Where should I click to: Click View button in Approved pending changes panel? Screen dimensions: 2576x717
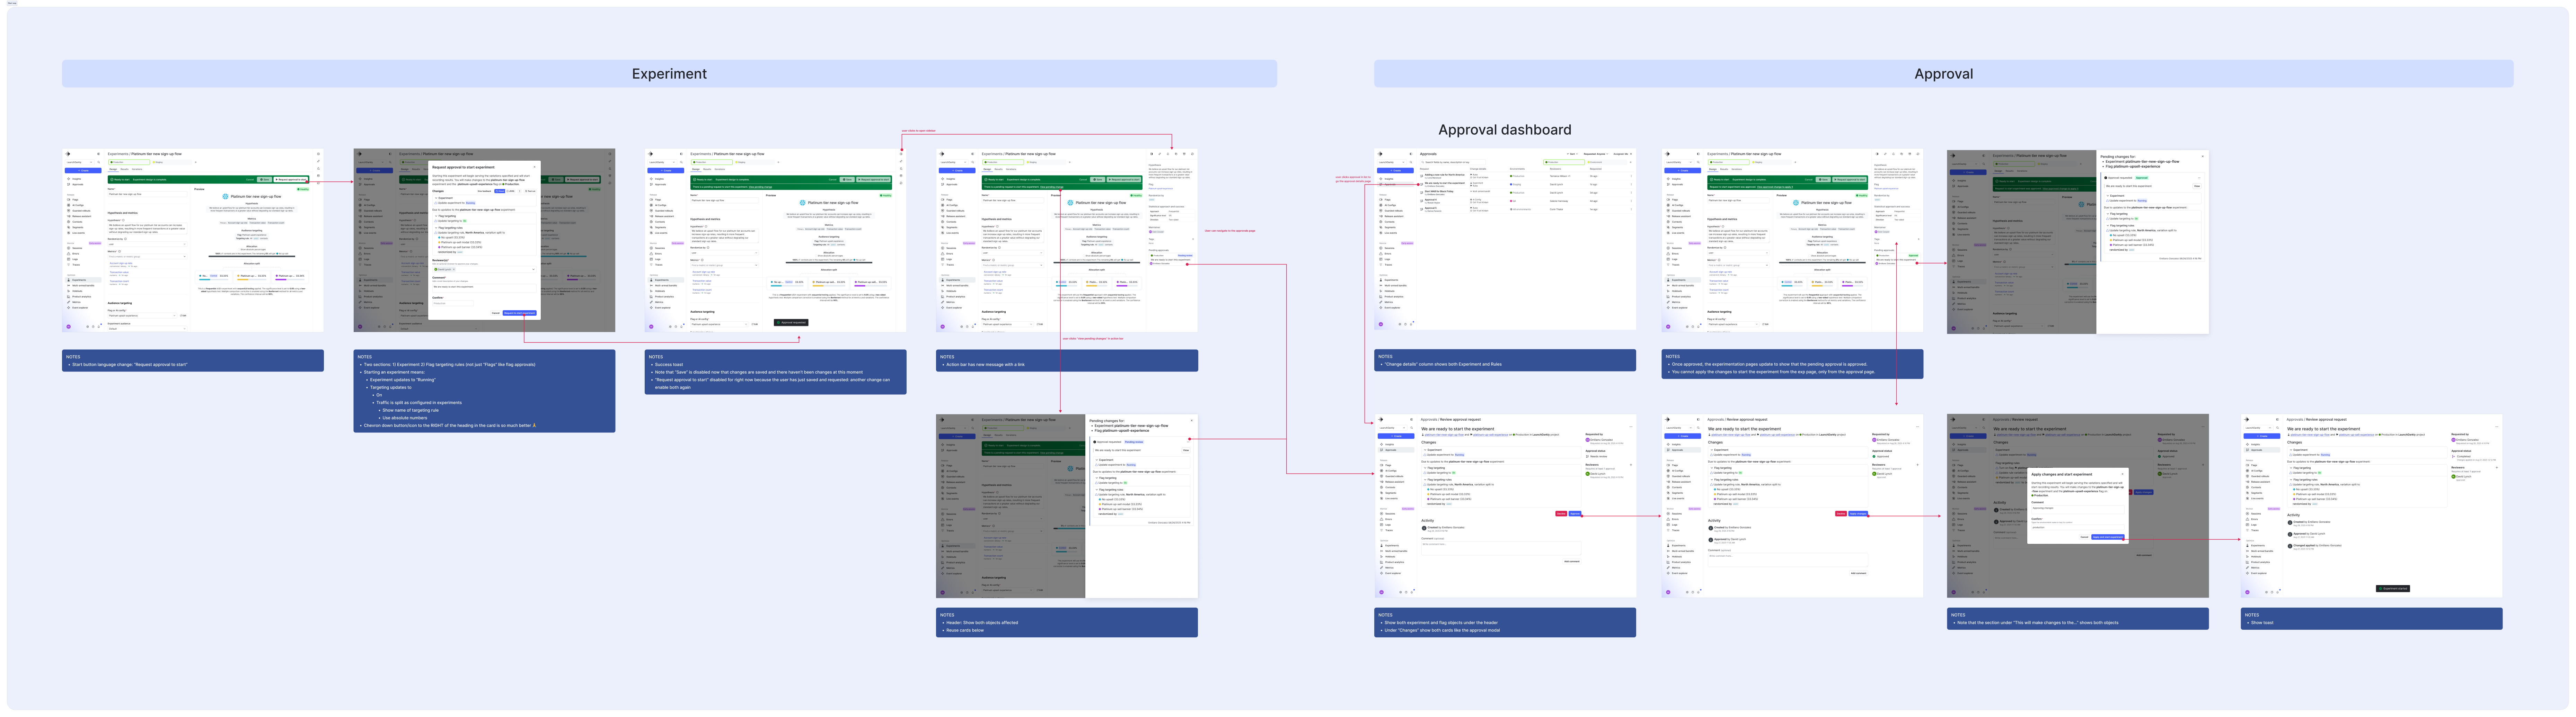pyautogui.click(x=2197, y=186)
